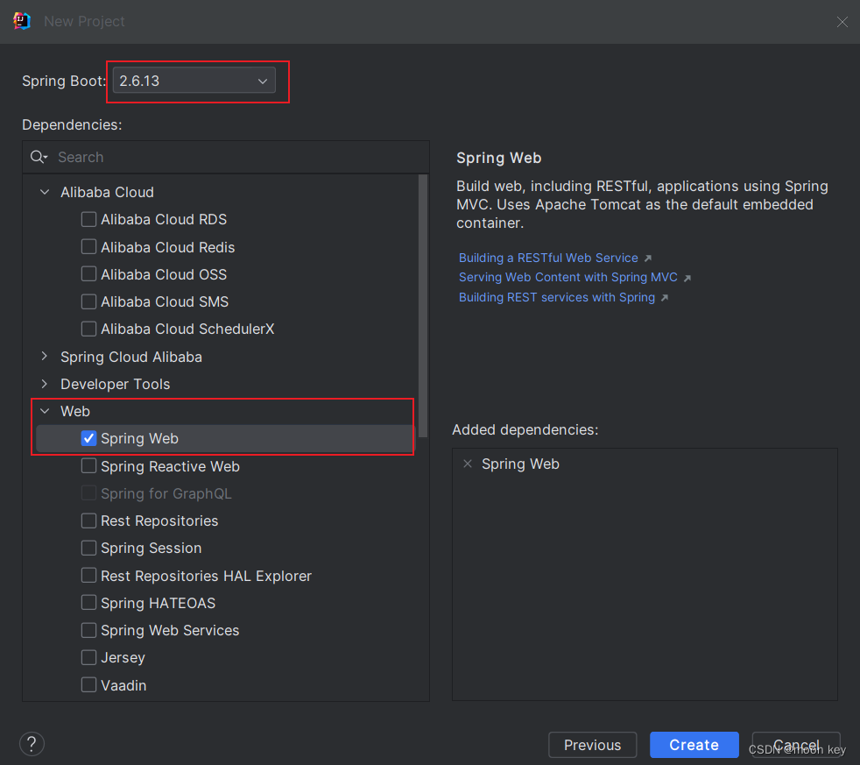
Task: Collapse the Web group
Action: (45, 411)
